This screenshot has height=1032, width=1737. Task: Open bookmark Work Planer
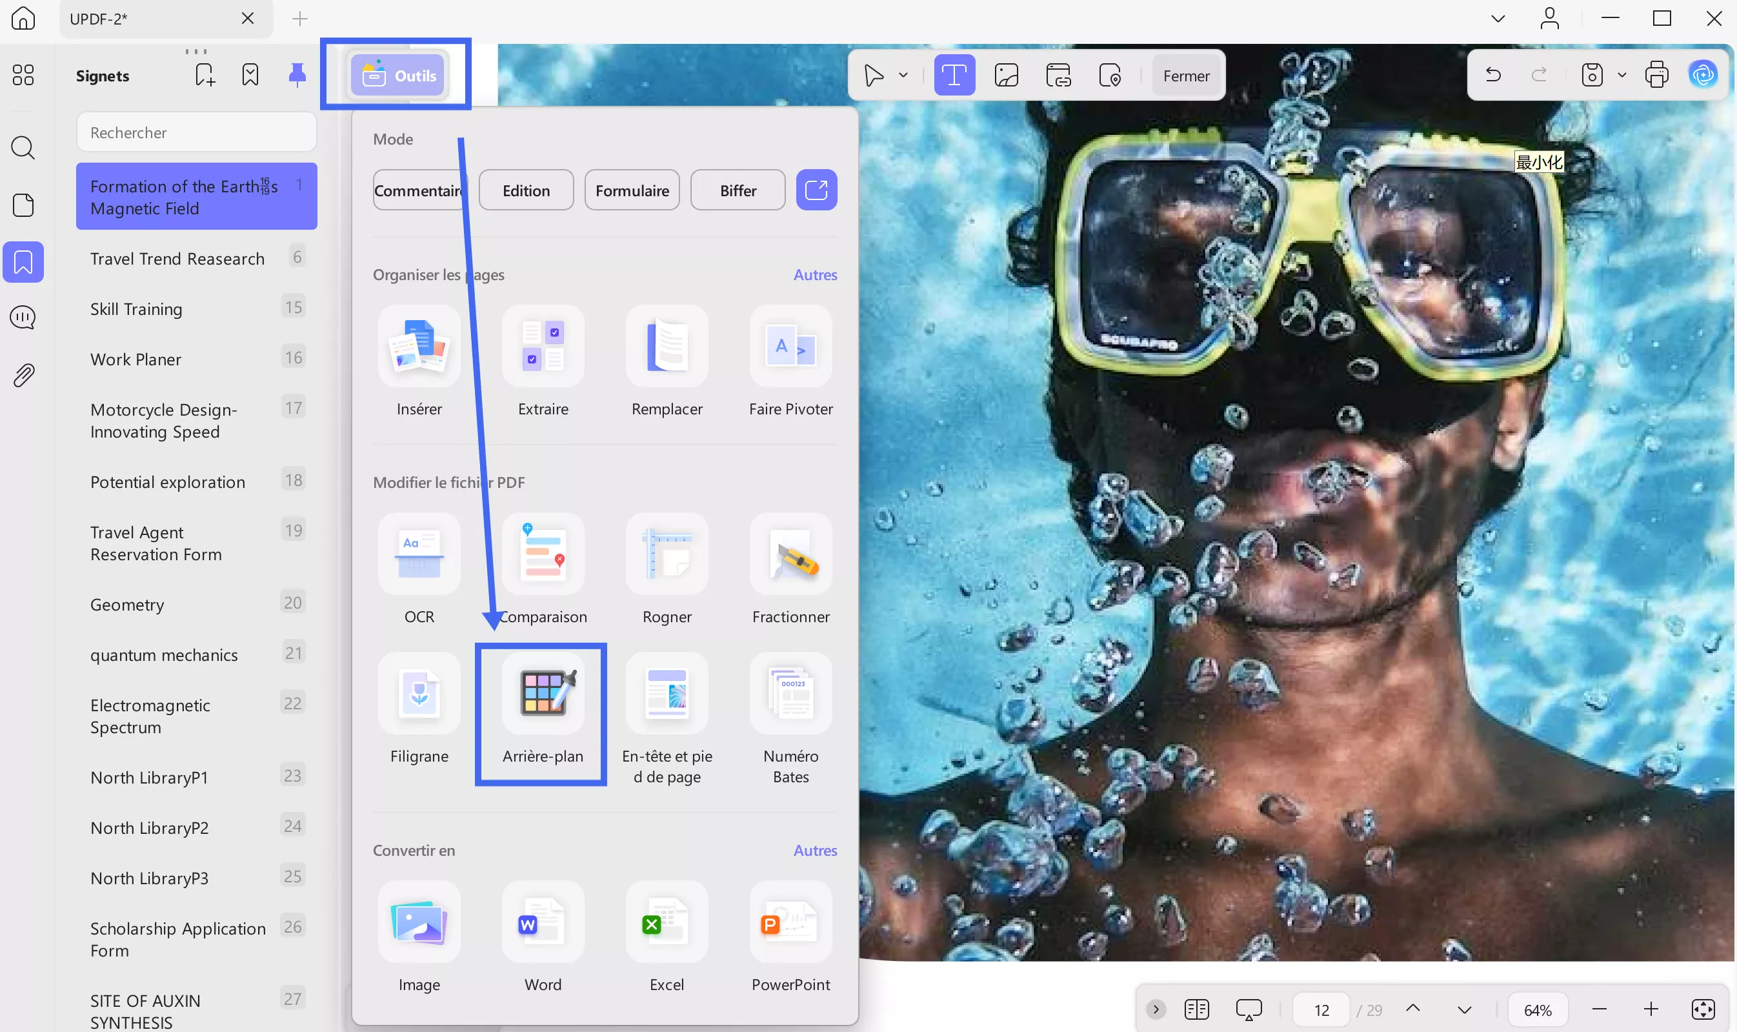click(x=197, y=359)
